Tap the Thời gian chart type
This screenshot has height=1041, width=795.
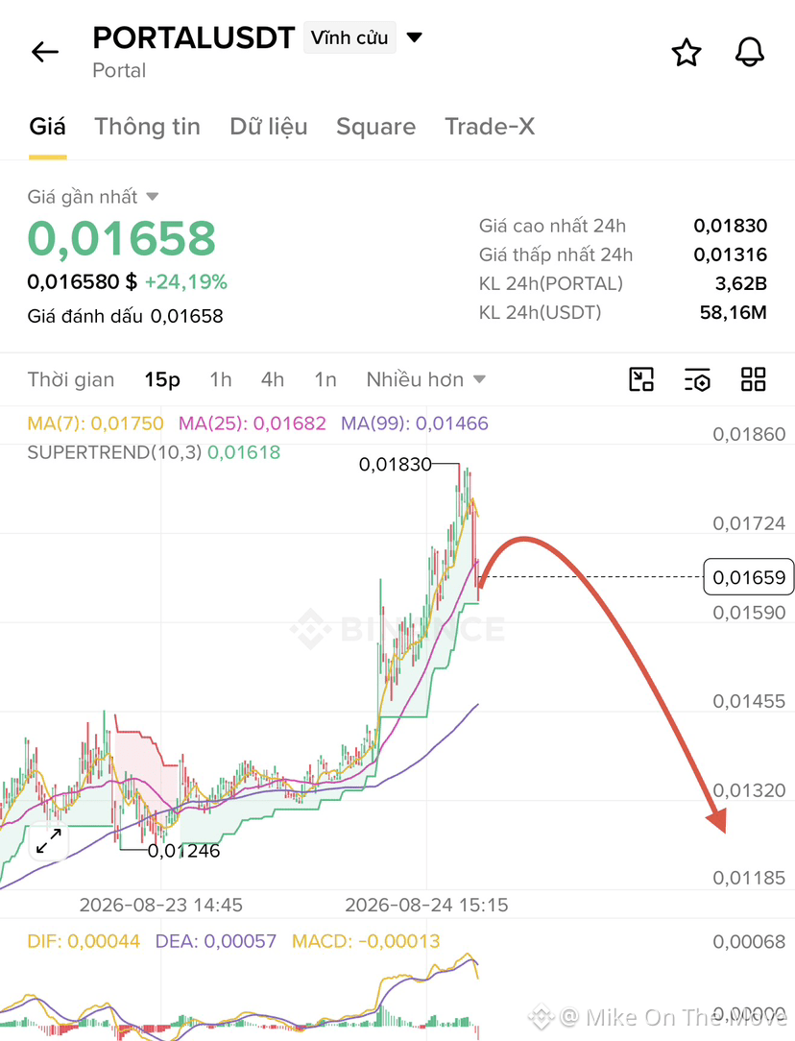coord(71,379)
